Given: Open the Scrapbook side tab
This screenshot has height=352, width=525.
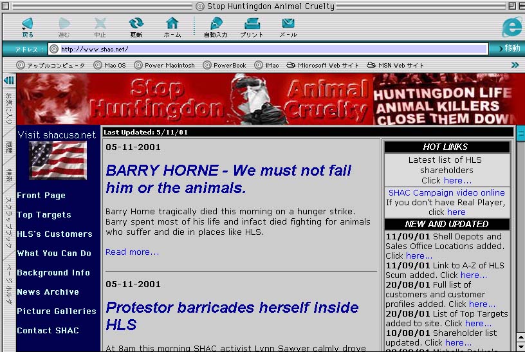Looking at the screenshot, I should click(x=9, y=223).
